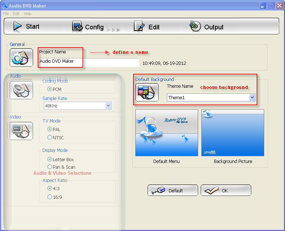Click the Audio DVD Maker title bar icon

[x=5, y=6]
